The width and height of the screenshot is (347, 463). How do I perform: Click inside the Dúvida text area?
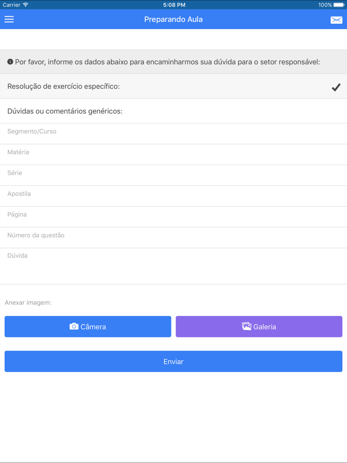tap(173, 266)
